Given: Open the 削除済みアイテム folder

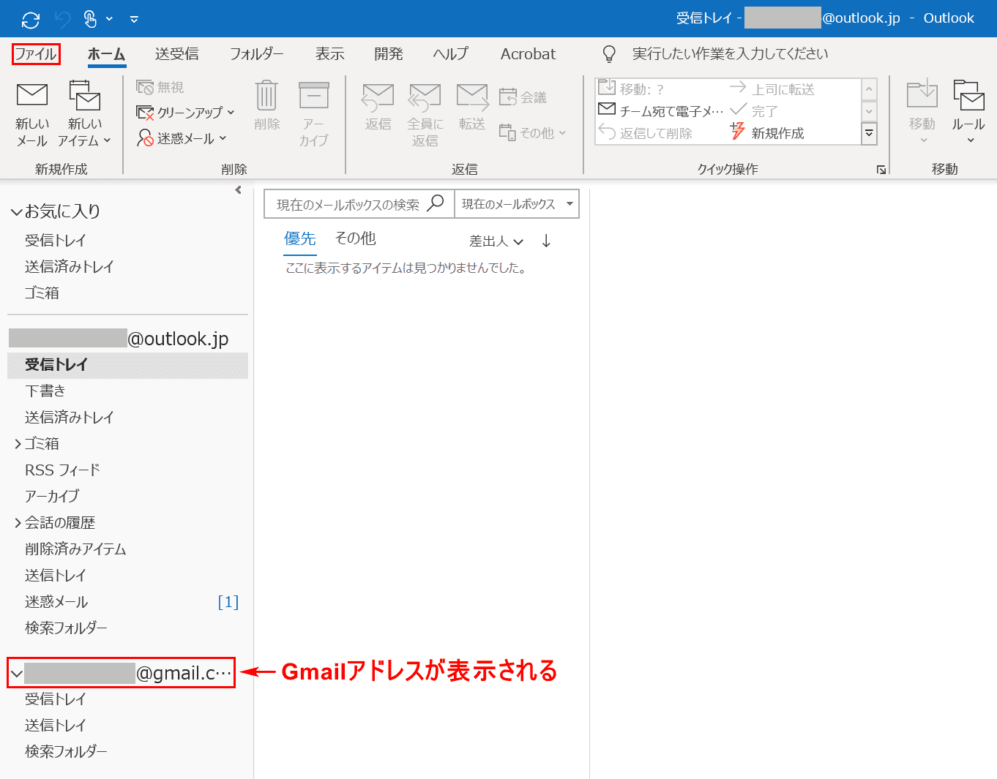Looking at the screenshot, I should coord(75,549).
